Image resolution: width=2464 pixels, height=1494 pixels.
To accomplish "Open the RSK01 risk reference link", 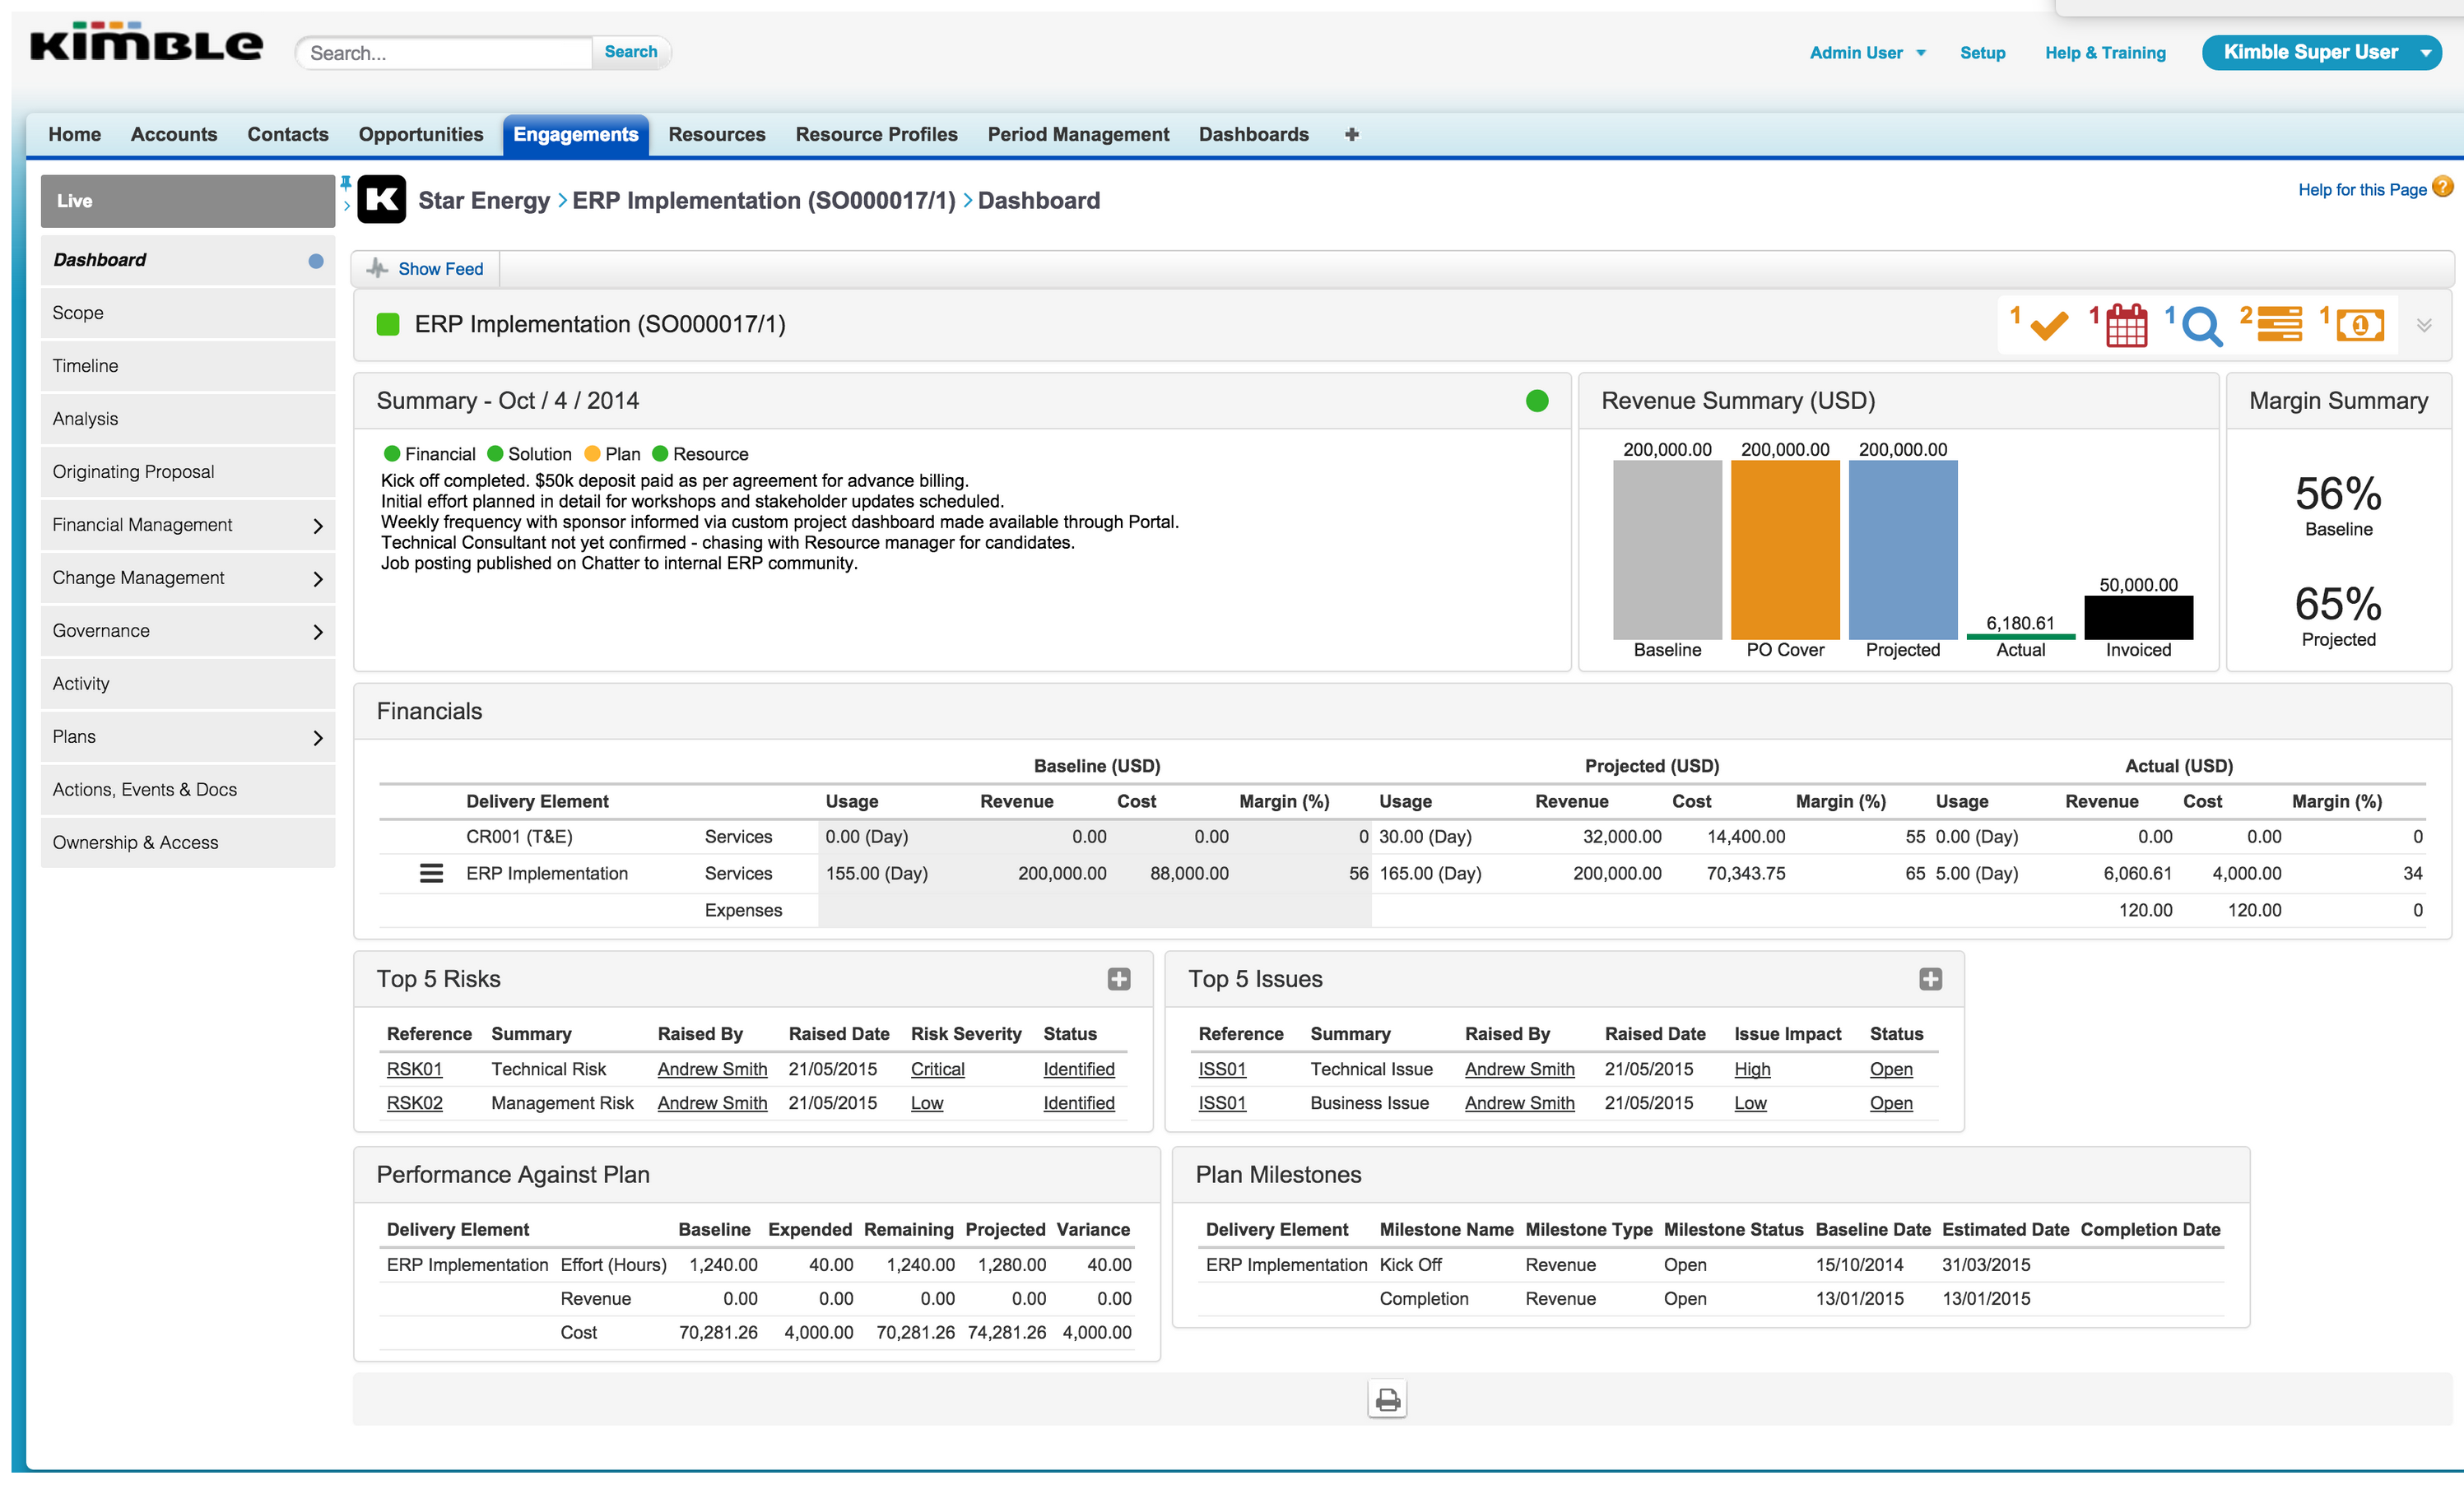I will click(x=414, y=1069).
